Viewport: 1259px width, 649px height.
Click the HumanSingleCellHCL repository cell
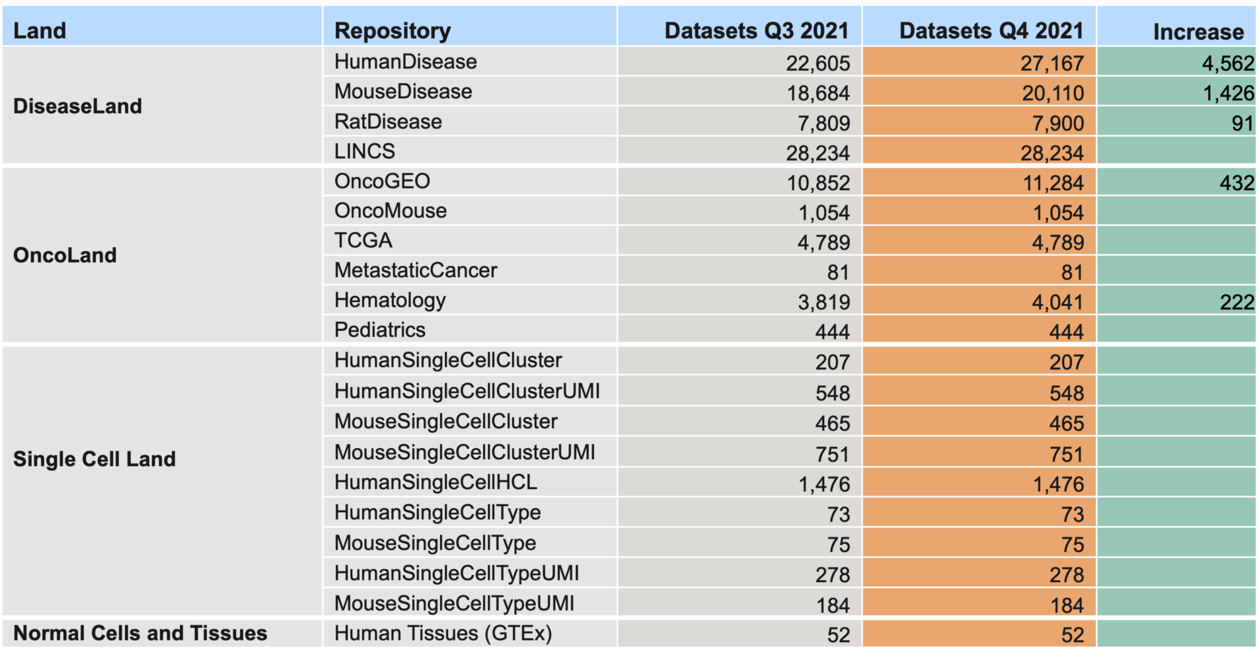pyautogui.click(x=436, y=482)
